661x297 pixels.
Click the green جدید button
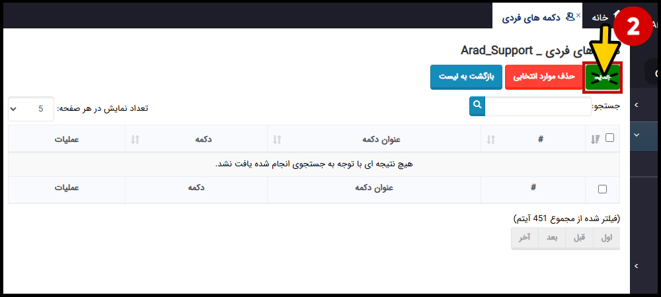pyautogui.click(x=603, y=77)
